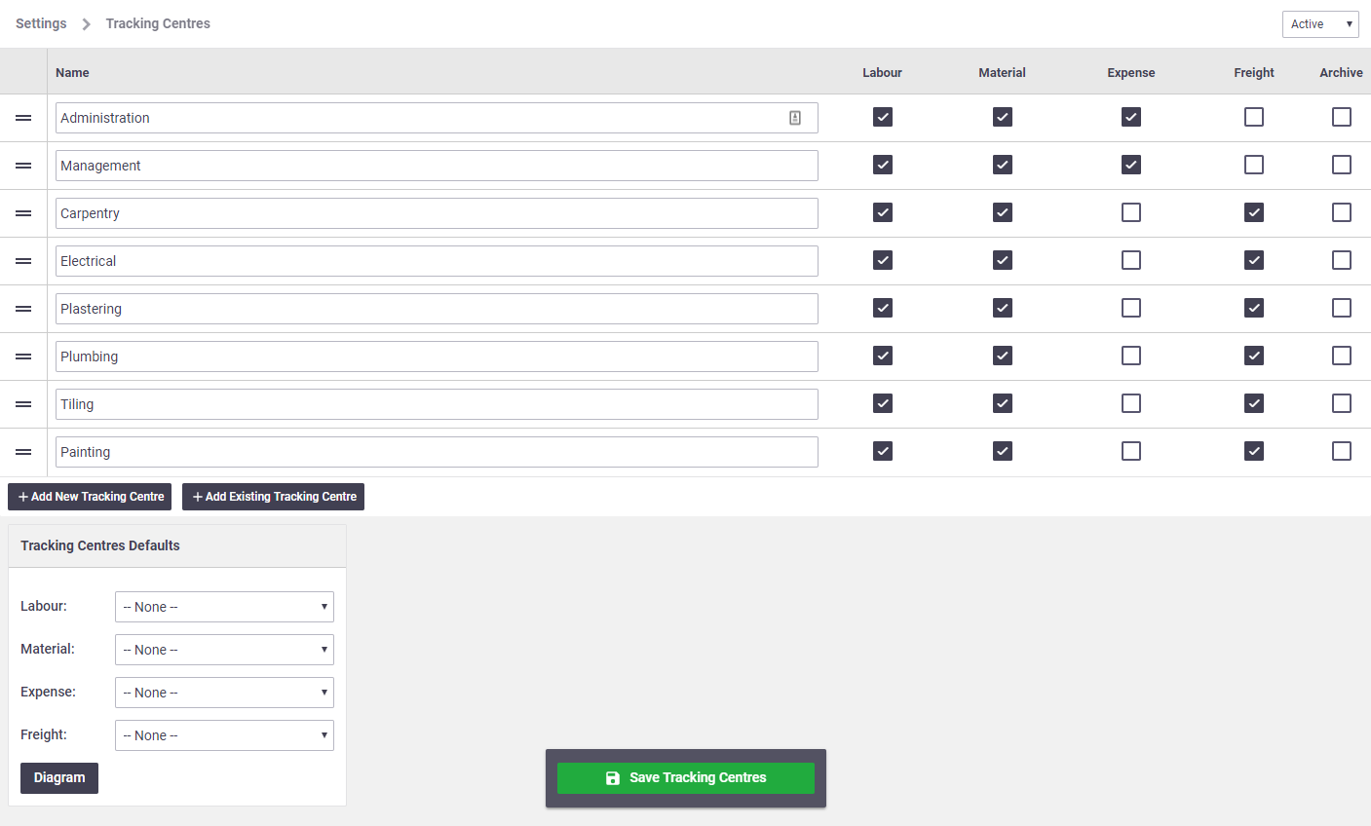Archive the Electrical tracking centre
This screenshot has height=826, width=1371.
[x=1342, y=260]
